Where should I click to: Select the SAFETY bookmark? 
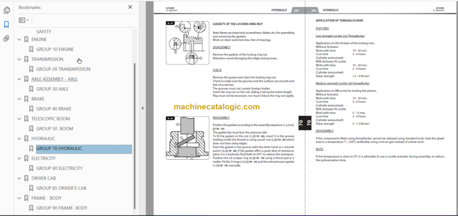pos(44,32)
